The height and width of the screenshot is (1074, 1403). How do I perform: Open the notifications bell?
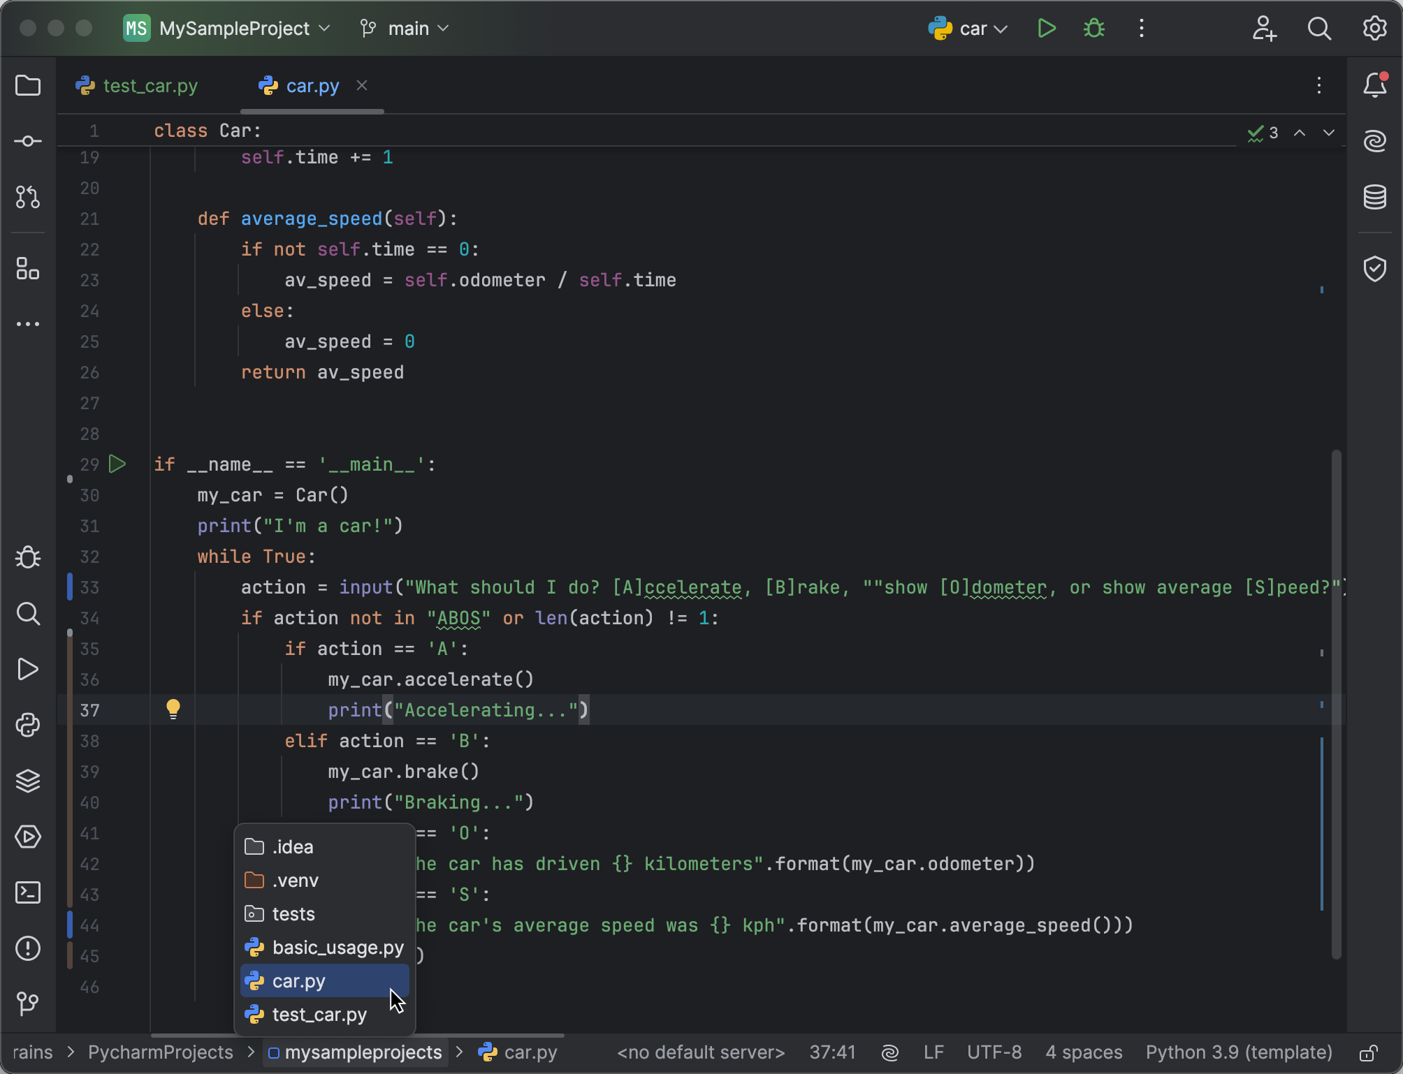click(x=1374, y=84)
